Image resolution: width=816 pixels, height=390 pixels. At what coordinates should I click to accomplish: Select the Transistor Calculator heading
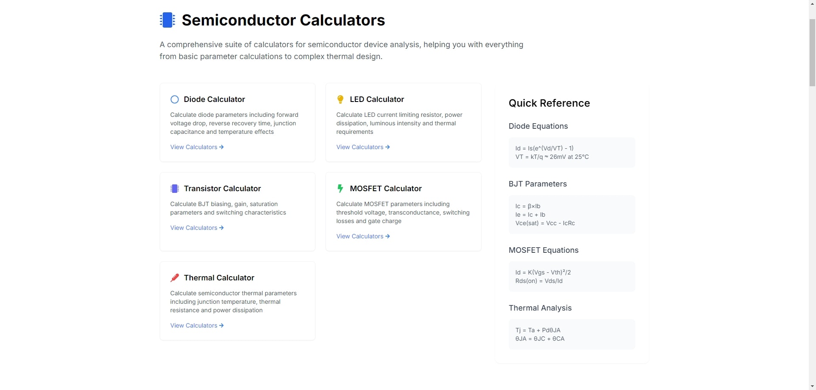pyautogui.click(x=222, y=189)
